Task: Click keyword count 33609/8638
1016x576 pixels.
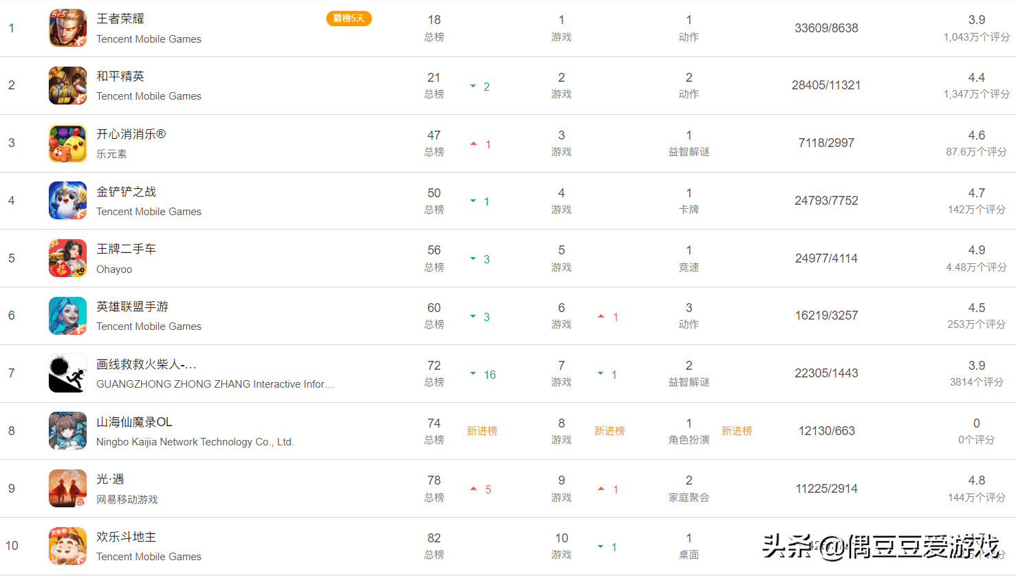Action: [x=826, y=28]
